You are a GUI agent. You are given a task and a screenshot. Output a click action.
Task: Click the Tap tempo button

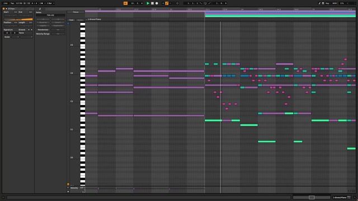pos(12,3)
